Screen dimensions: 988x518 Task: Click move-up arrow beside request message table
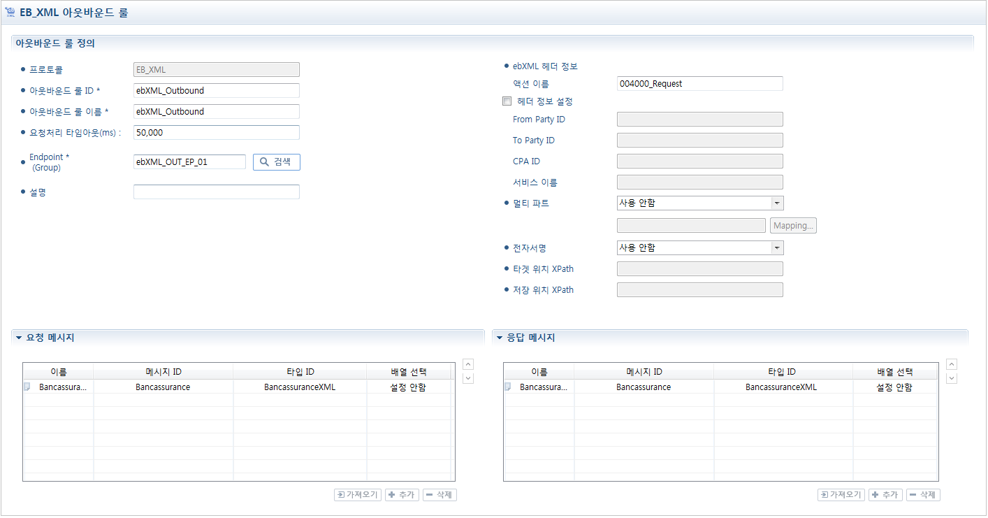click(x=469, y=364)
